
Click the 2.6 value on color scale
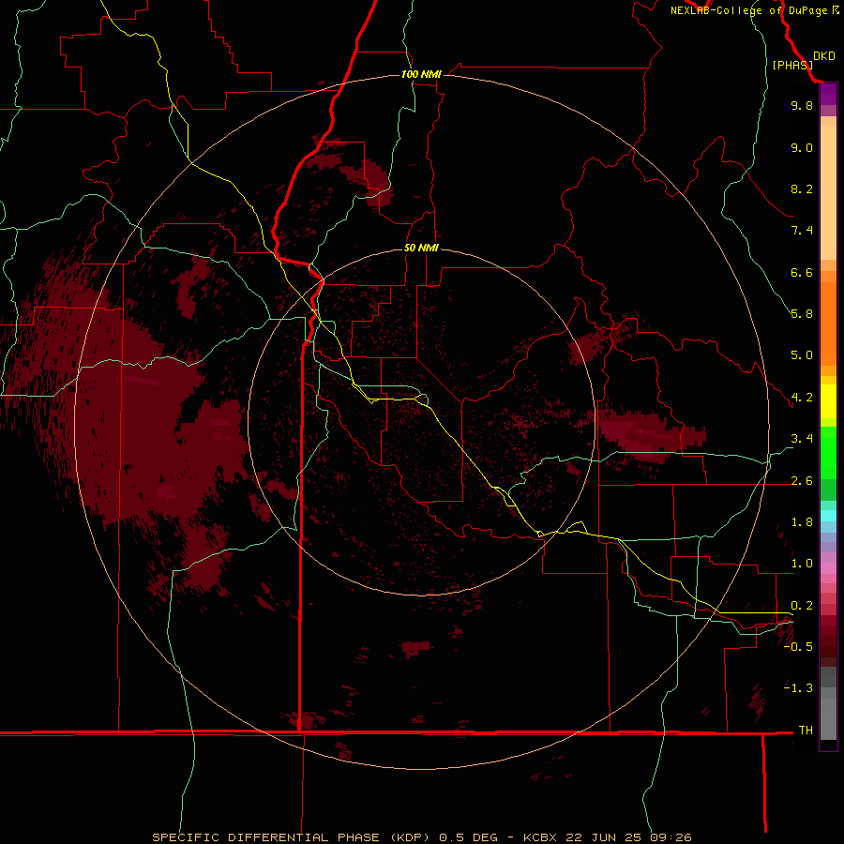pyautogui.click(x=802, y=481)
